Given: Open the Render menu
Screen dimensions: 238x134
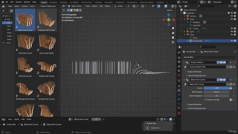Looking at the screenshot, I should click(x=19, y=2).
